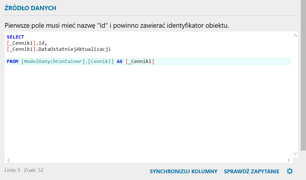Click the 'Znak: 52' status indicator
Image resolution: width=306 pixels, height=180 pixels.
click(x=34, y=170)
